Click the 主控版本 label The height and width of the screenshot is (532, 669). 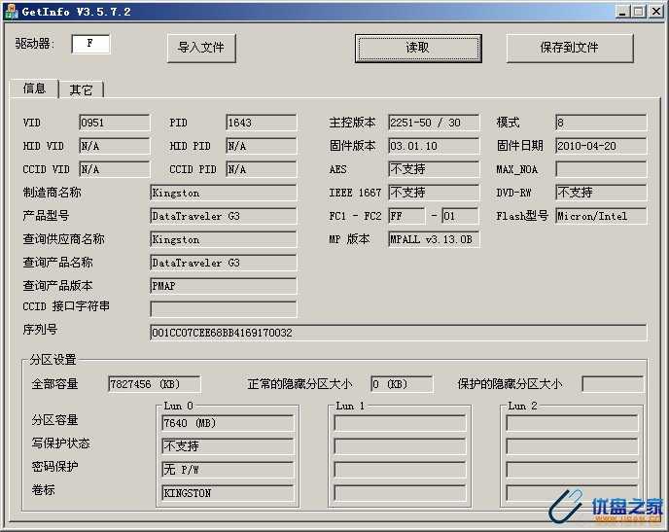(x=352, y=123)
